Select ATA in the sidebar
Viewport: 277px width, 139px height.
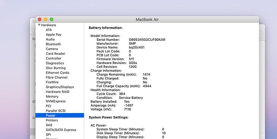(49, 30)
